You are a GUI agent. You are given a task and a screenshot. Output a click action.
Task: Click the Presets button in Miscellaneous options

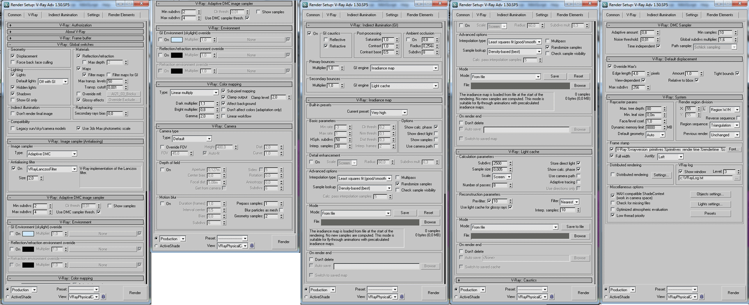[x=710, y=213]
